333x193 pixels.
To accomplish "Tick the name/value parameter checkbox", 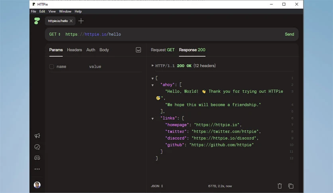I will [52, 67].
